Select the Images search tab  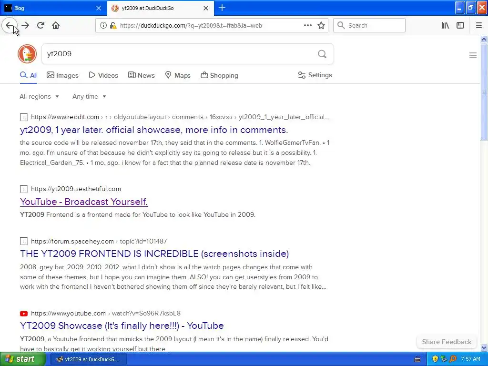62,75
